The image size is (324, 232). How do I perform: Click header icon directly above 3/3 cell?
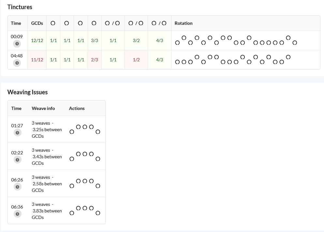coord(94,23)
